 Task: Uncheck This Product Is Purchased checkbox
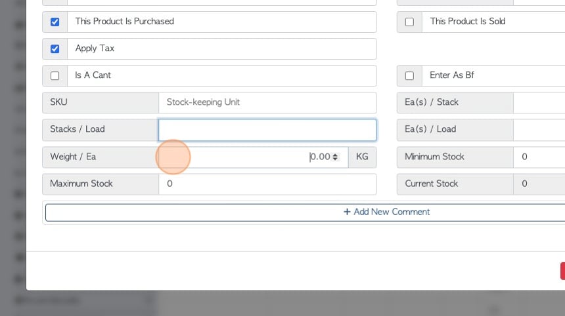pos(55,22)
